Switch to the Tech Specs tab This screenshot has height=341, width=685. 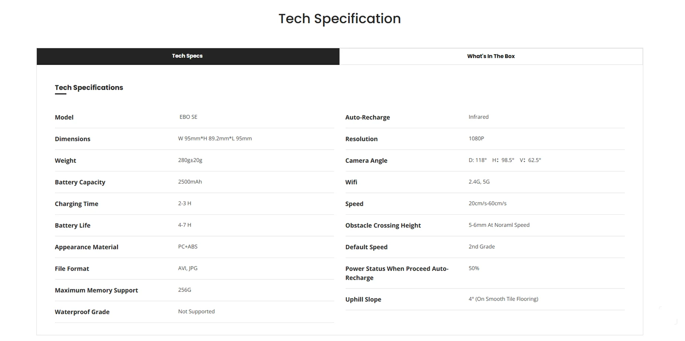click(x=188, y=56)
